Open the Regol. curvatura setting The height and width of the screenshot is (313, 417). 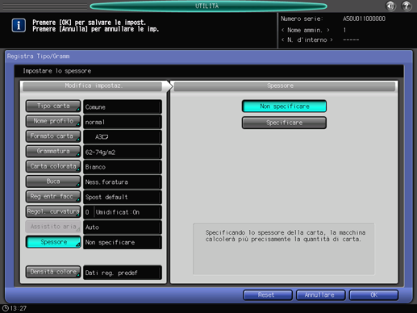(x=53, y=211)
